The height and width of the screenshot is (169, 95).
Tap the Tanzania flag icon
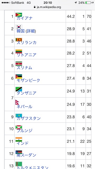pyautogui.click(x=19, y=89)
